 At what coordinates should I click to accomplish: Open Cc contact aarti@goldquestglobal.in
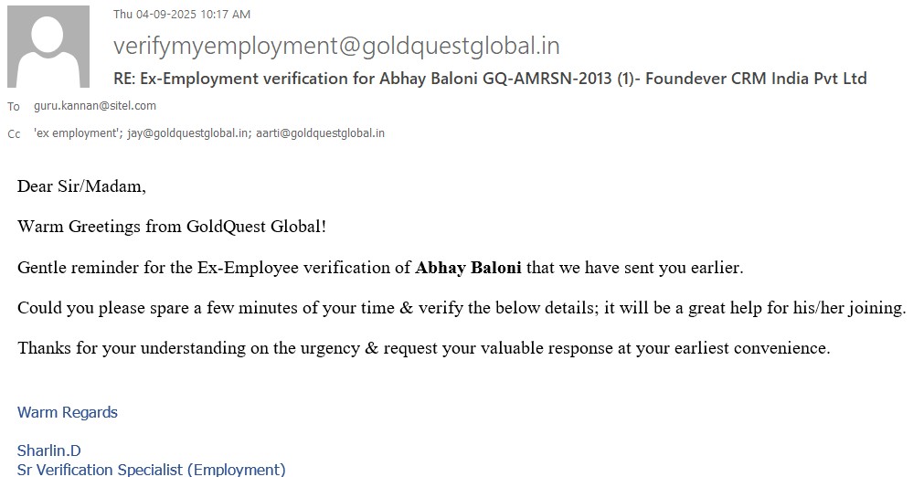320,133
